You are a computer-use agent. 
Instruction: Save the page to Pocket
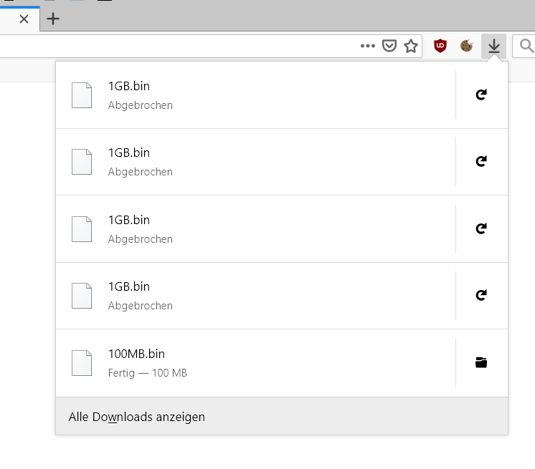click(389, 47)
